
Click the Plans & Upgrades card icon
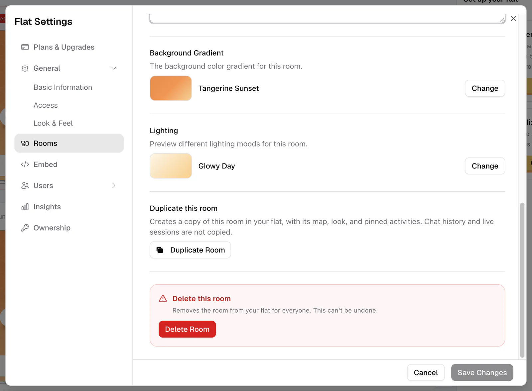click(x=25, y=47)
